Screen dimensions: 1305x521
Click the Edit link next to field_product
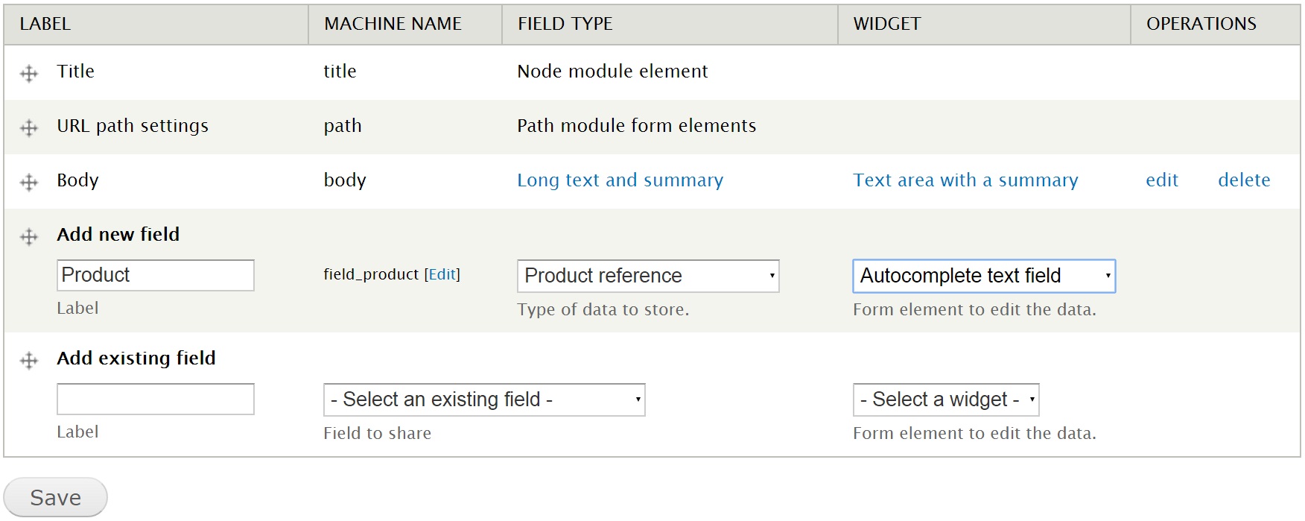(442, 274)
